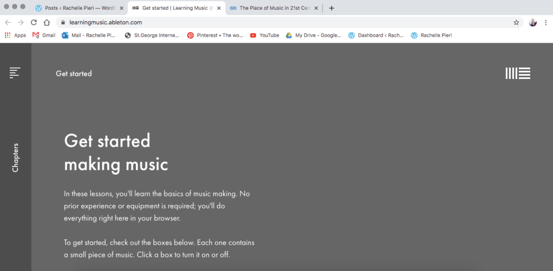The image size is (553, 271).
Task: Expand the vertical Chapters sidebar label
Action: click(x=15, y=157)
